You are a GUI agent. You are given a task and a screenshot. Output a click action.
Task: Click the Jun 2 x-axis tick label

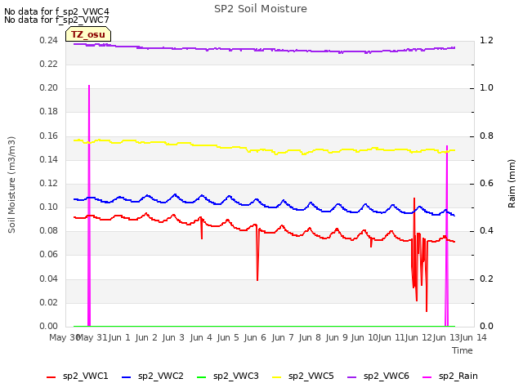(146, 337)
